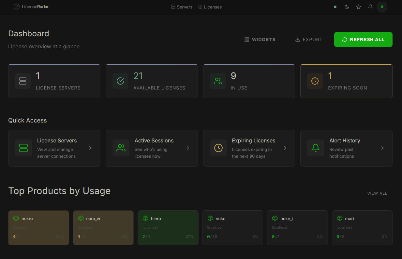Click the clock icon on the Expiring Soon card

click(x=315, y=81)
